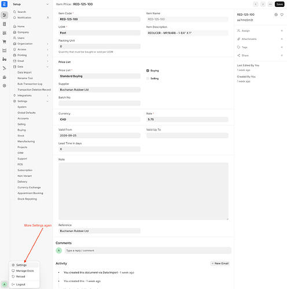Expand the Organization section

47,44
